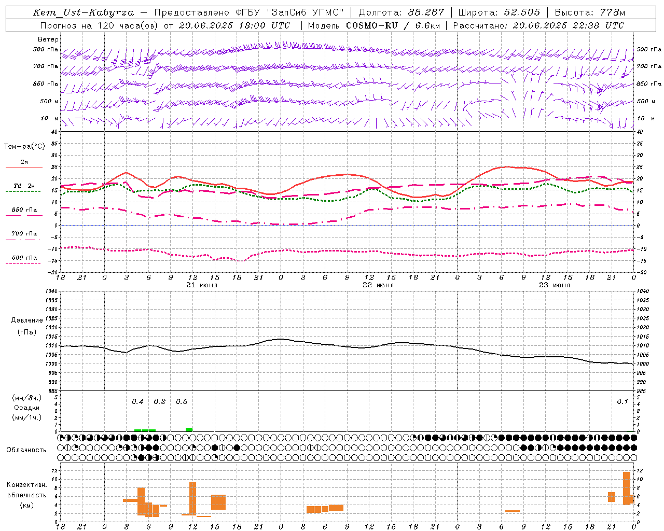Select the latitude value Широта: 52.505
The image size is (664, 531).
[x=499, y=12]
